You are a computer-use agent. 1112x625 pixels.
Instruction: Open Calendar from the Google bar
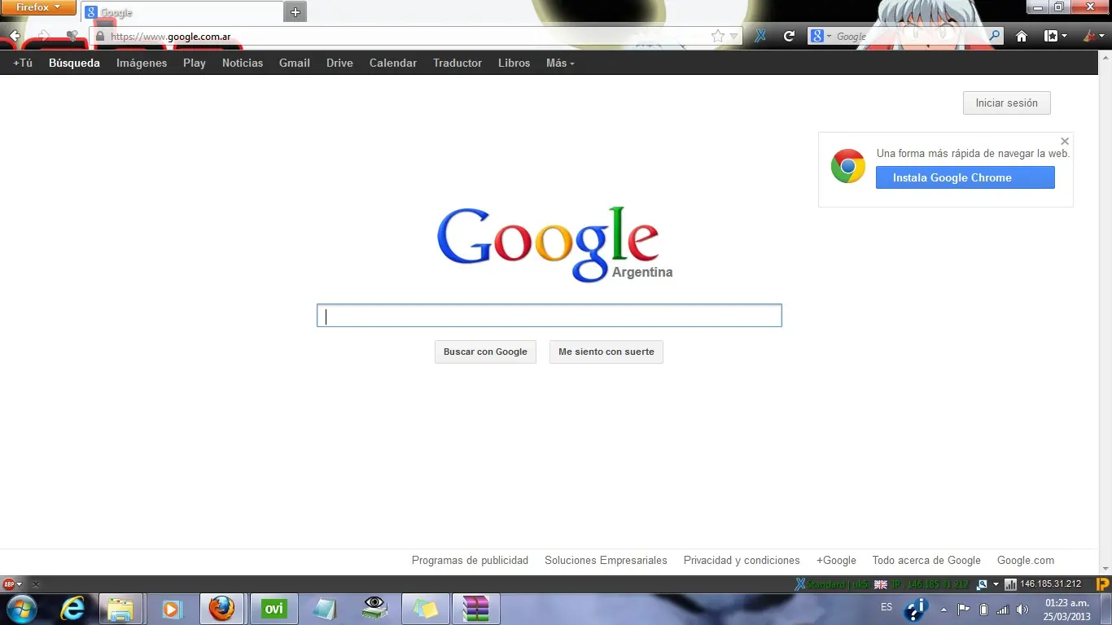coord(393,63)
